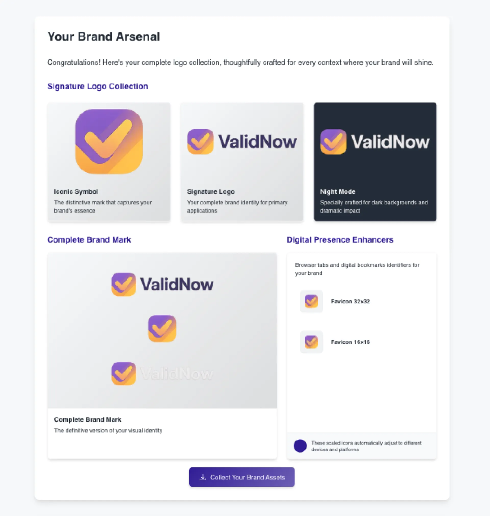Click the Collect Your Brand Assets button
This screenshot has width=490, height=516.
pyautogui.click(x=242, y=477)
